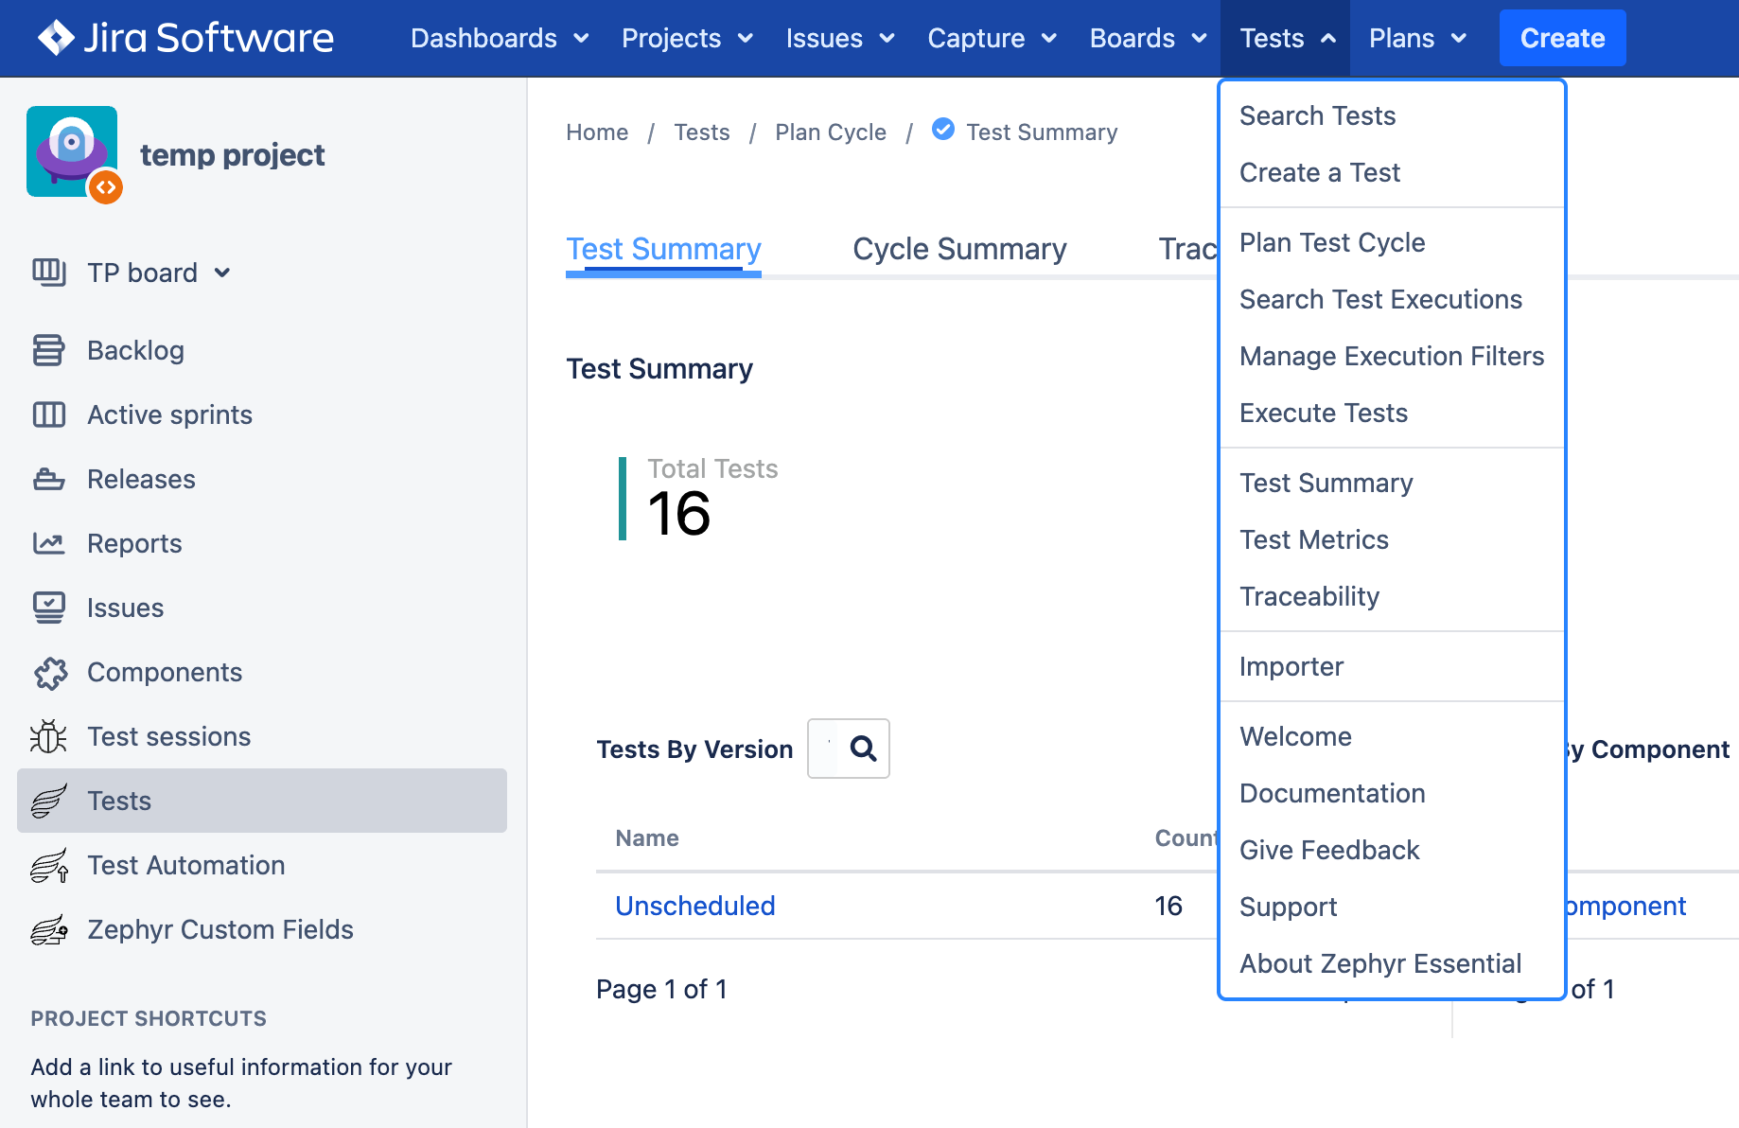Image resolution: width=1739 pixels, height=1128 pixels.
Task: Switch to the Cycle Summary tab
Action: pyautogui.click(x=959, y=249)
